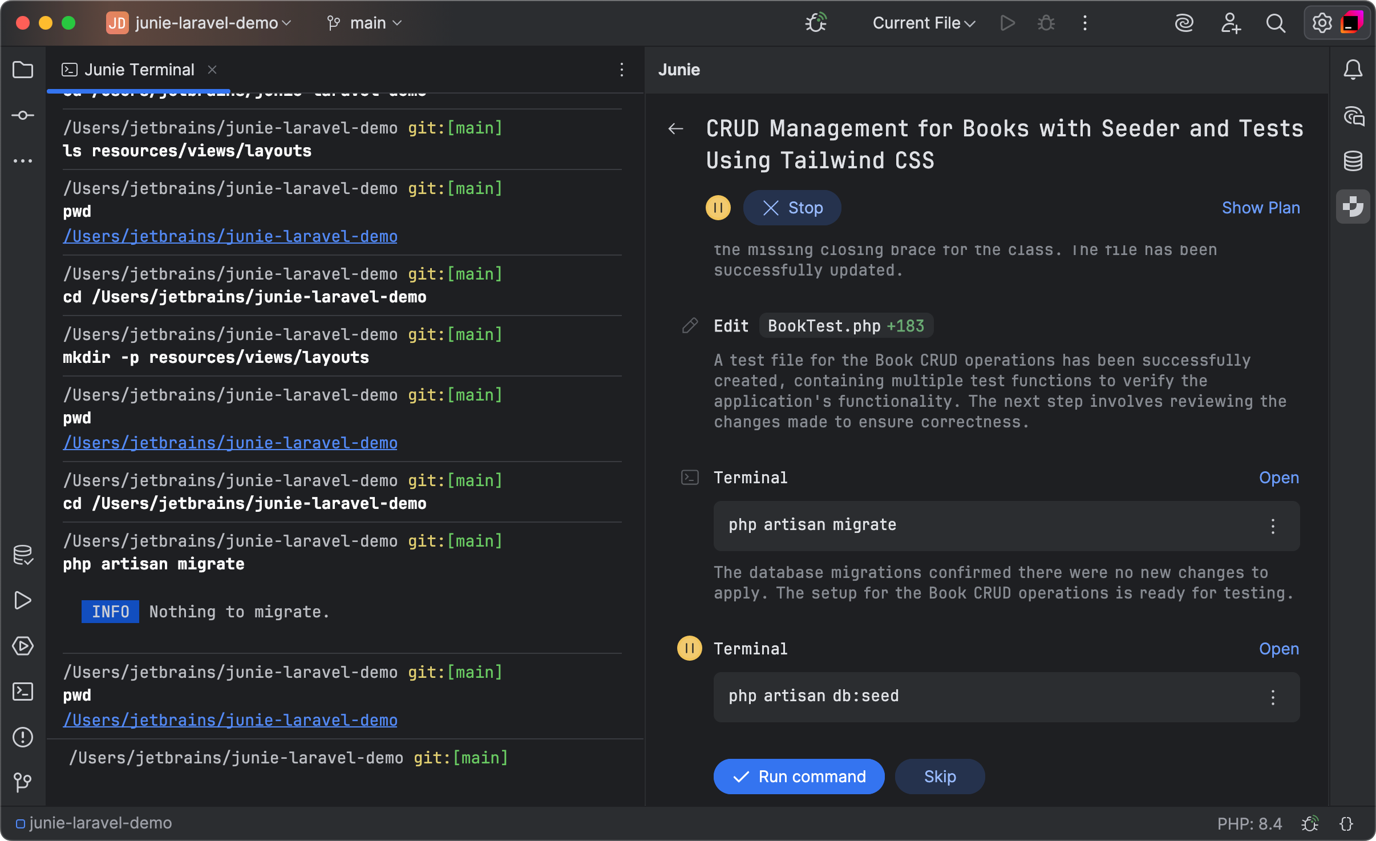
Task: Click the 'php artisan migrate' terminal command line
Action: 153,564
